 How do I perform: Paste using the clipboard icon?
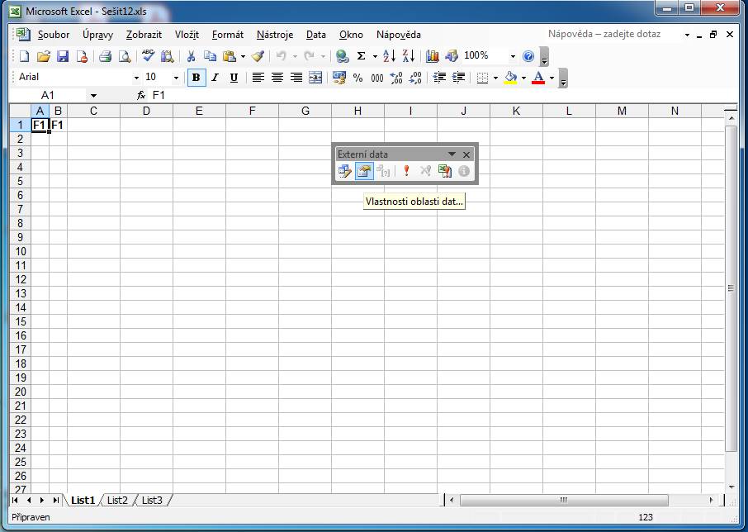(230, 56)
